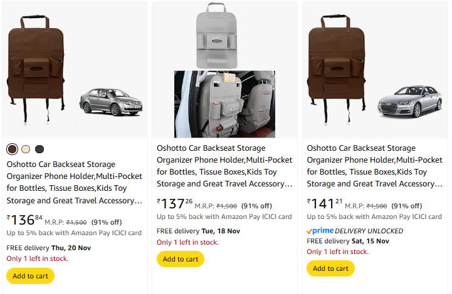
Task: Open product title above the ₹137.26 price
Action: pyautogui.click(x=224, y=166)
